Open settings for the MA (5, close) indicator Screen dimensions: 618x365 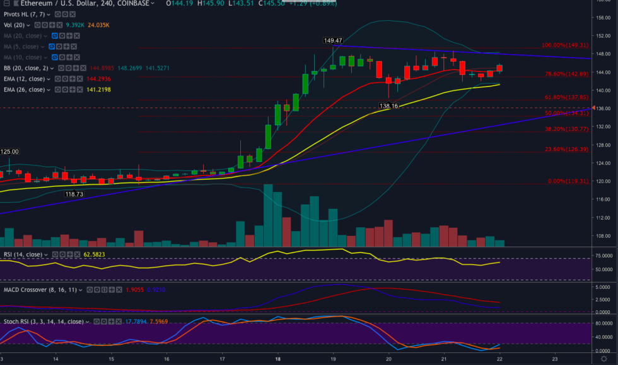pos(59,47)
